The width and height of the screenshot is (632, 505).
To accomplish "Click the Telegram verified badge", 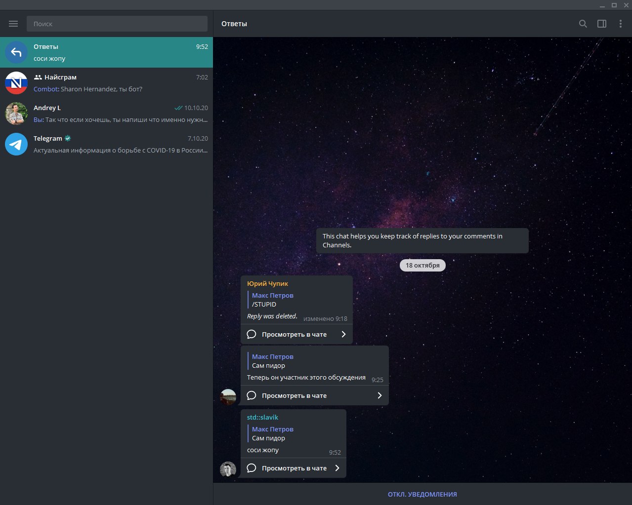I will pyautogui.click(x=68, y=138).
